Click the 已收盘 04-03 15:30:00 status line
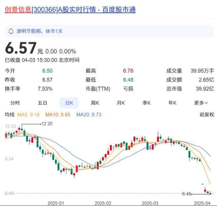Image resolution: width=217 pixels, height=206 pixels. (x=42, y=60)
